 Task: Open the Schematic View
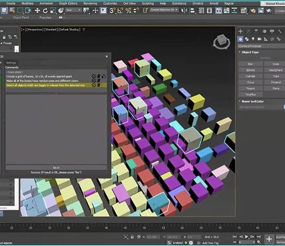coord(234,11)
